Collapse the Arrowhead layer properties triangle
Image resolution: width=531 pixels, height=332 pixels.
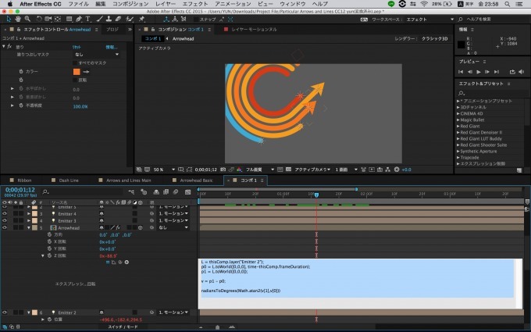click(29, 228)
